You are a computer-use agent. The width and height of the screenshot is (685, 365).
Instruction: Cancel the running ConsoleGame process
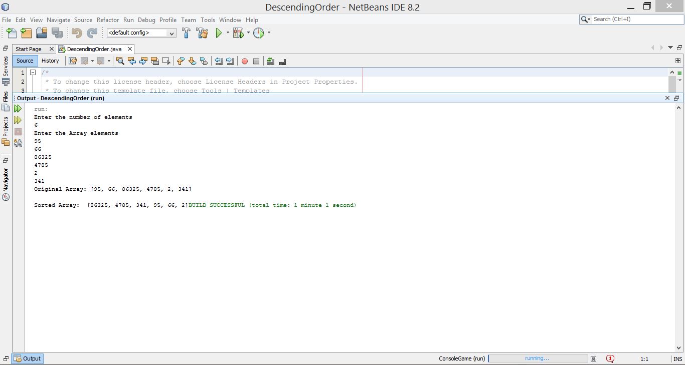click(x=593, y=358)
